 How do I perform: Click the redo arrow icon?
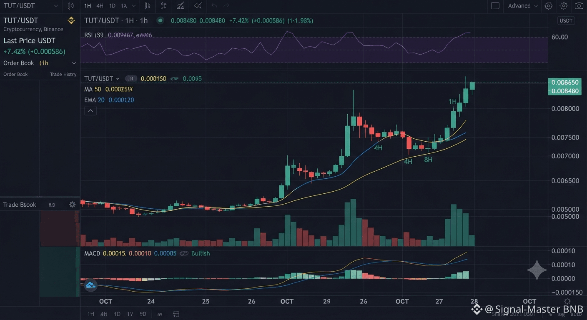(226, 6)
